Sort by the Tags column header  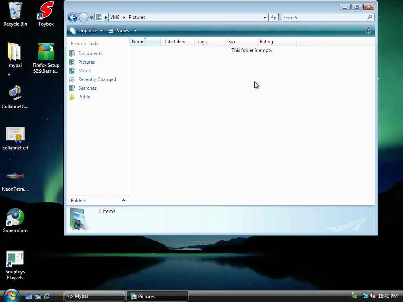210,42
